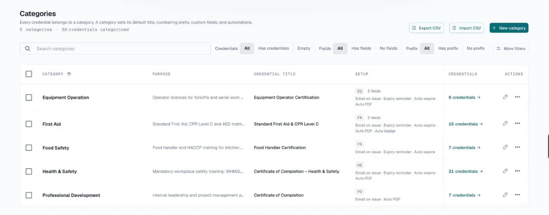Open 15 credentials link for First Aid
Screen dimensions: 549x215
(466, 124)
